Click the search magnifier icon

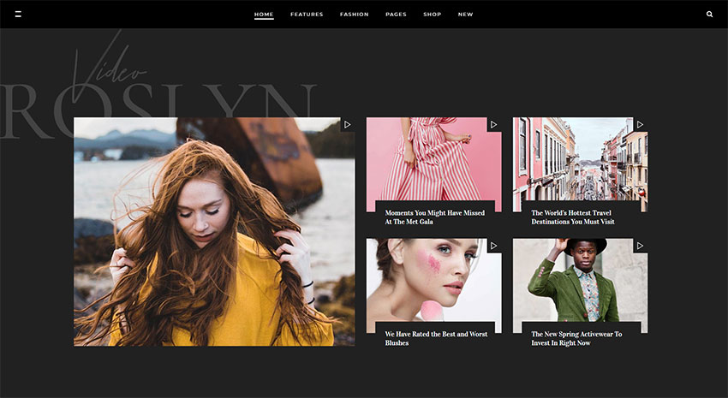(x=709, y=15)
